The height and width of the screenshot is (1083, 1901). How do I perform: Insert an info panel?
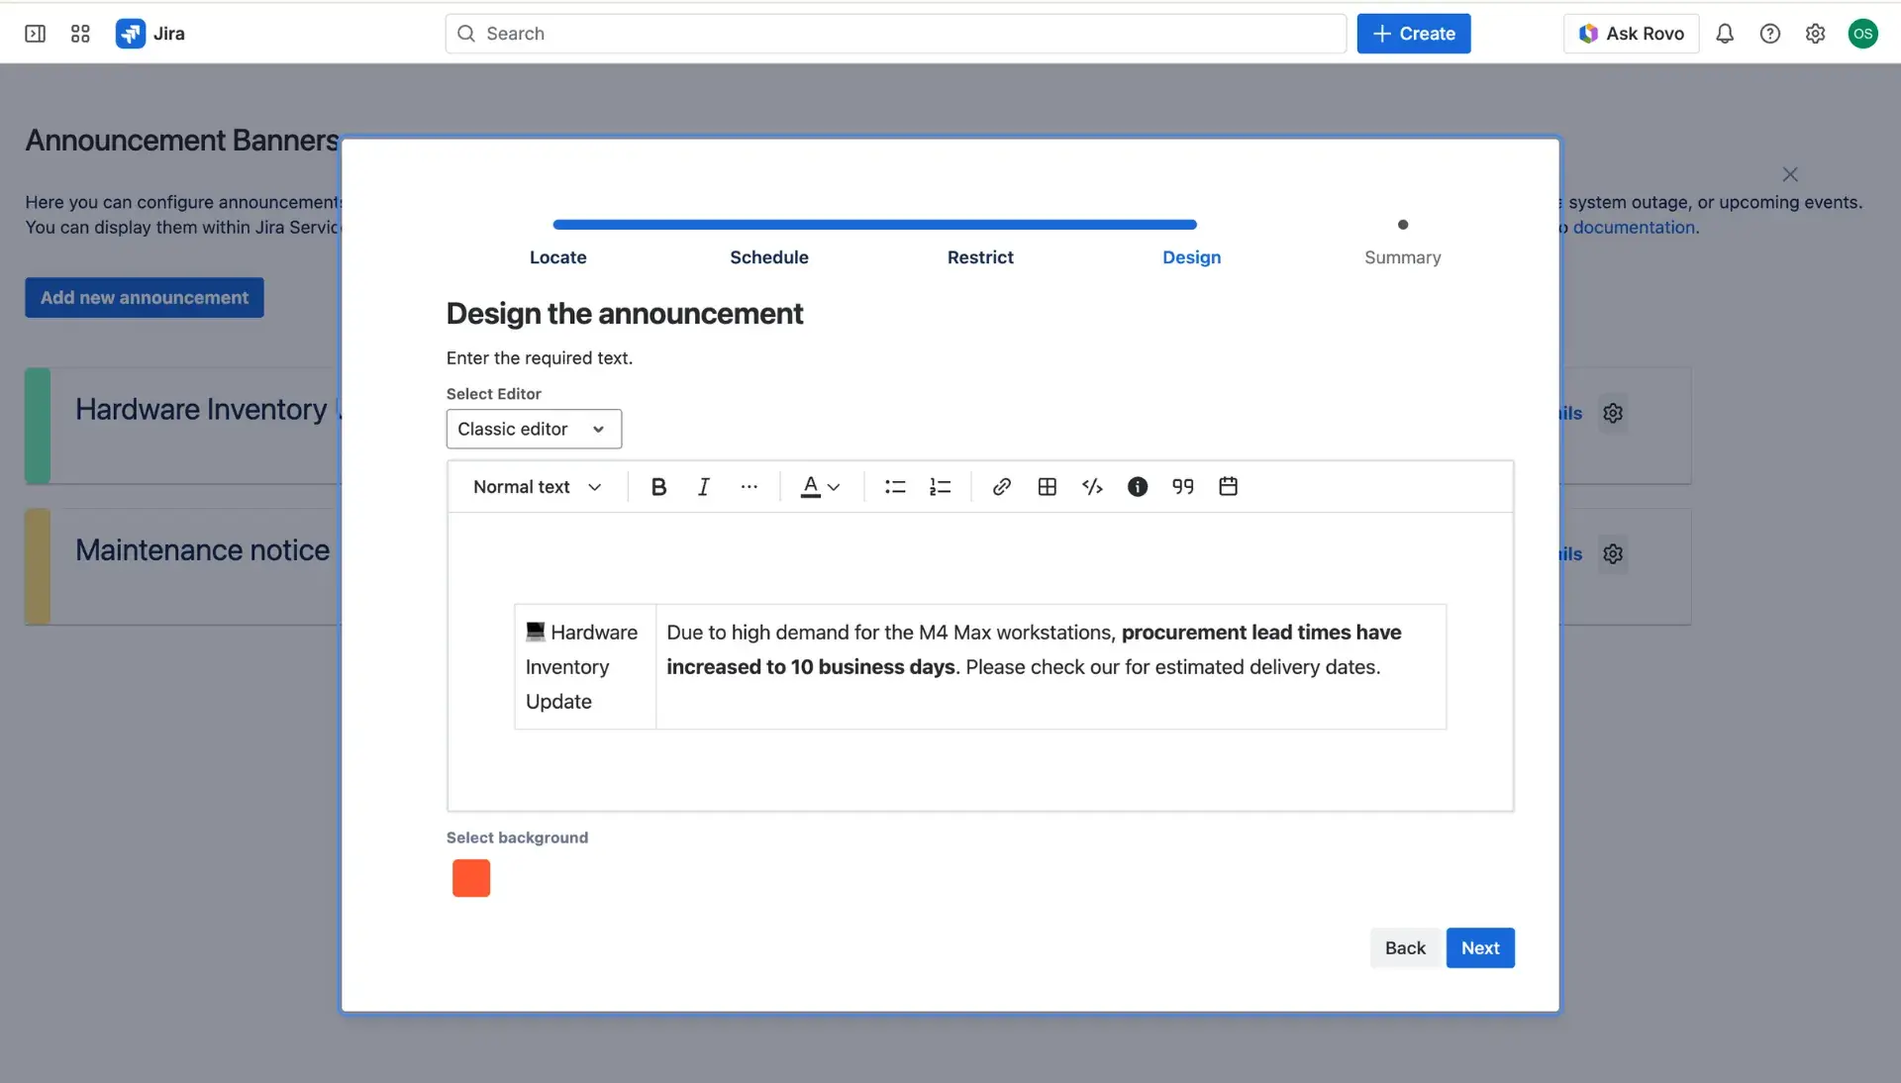pyautogui.click(x=1137, y=486)
